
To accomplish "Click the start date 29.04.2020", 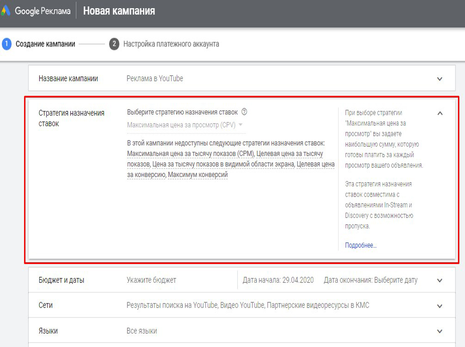I will click(298, 280).
